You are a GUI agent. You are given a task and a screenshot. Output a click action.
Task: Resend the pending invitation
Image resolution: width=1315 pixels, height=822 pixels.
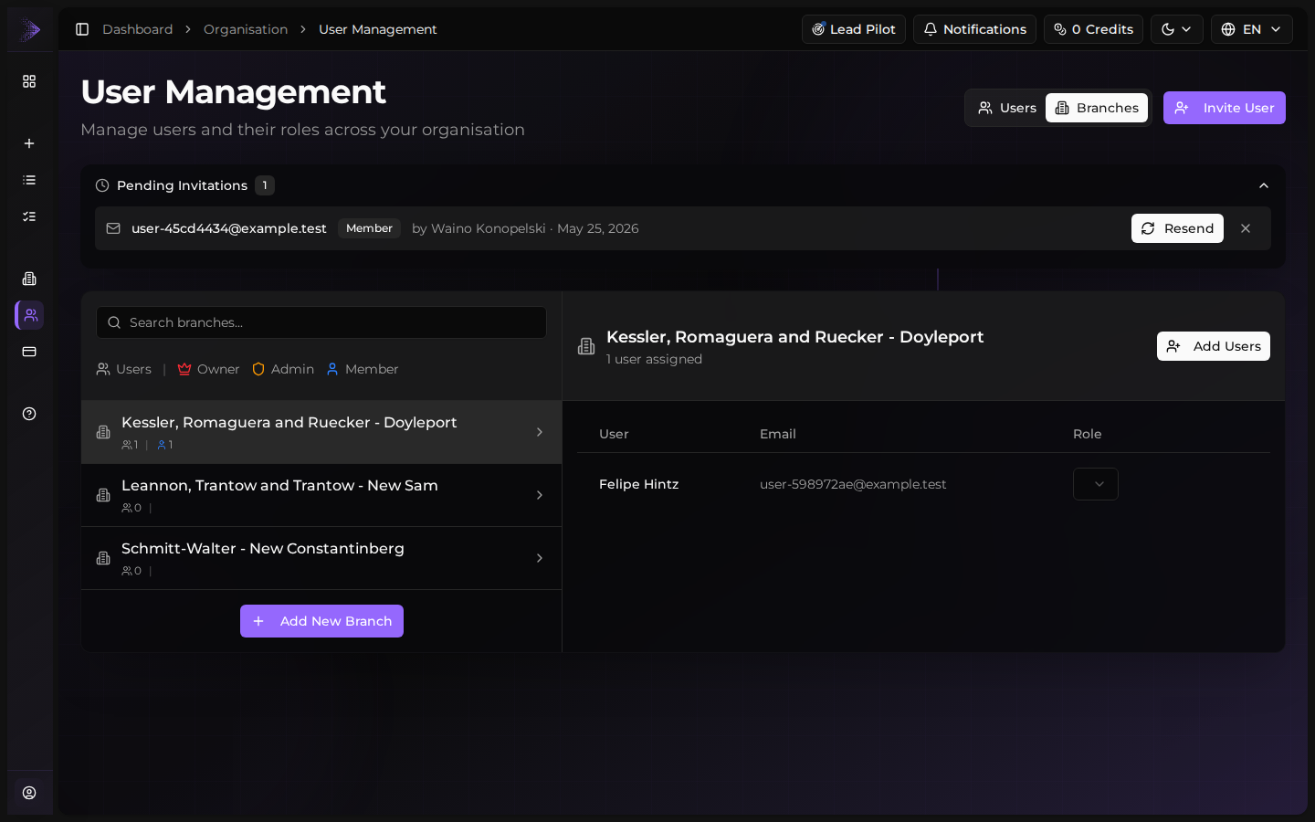pyautogui.click(x=1177, y=228)
